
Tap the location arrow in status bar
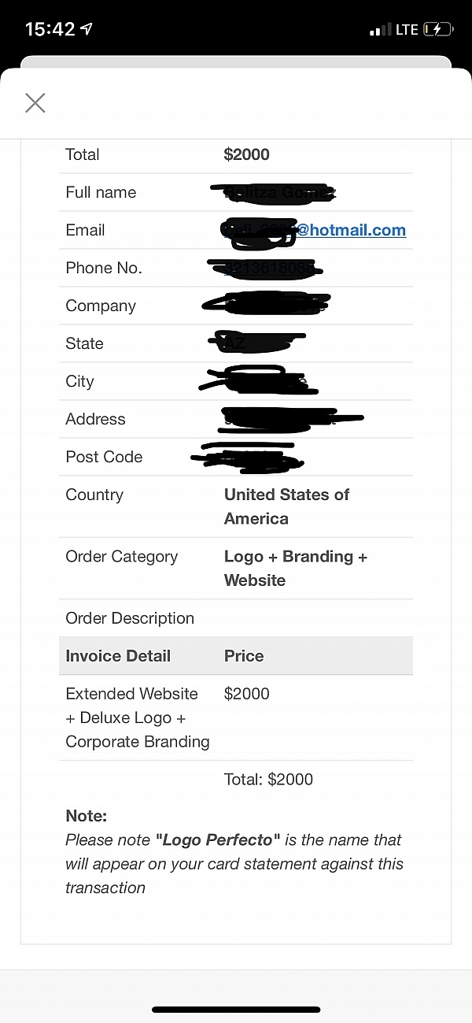(x=87, y=29)
